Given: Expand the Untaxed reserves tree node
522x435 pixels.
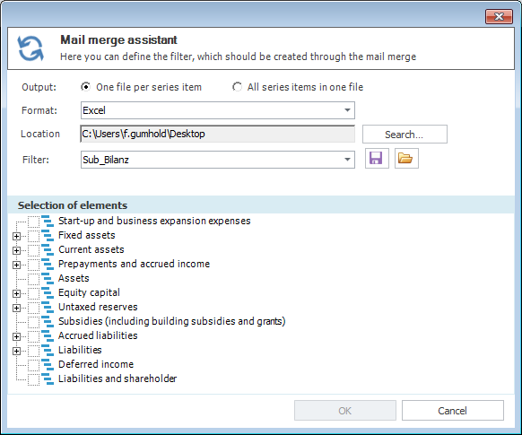Looking at the screenshot, I should click(16, 308).
